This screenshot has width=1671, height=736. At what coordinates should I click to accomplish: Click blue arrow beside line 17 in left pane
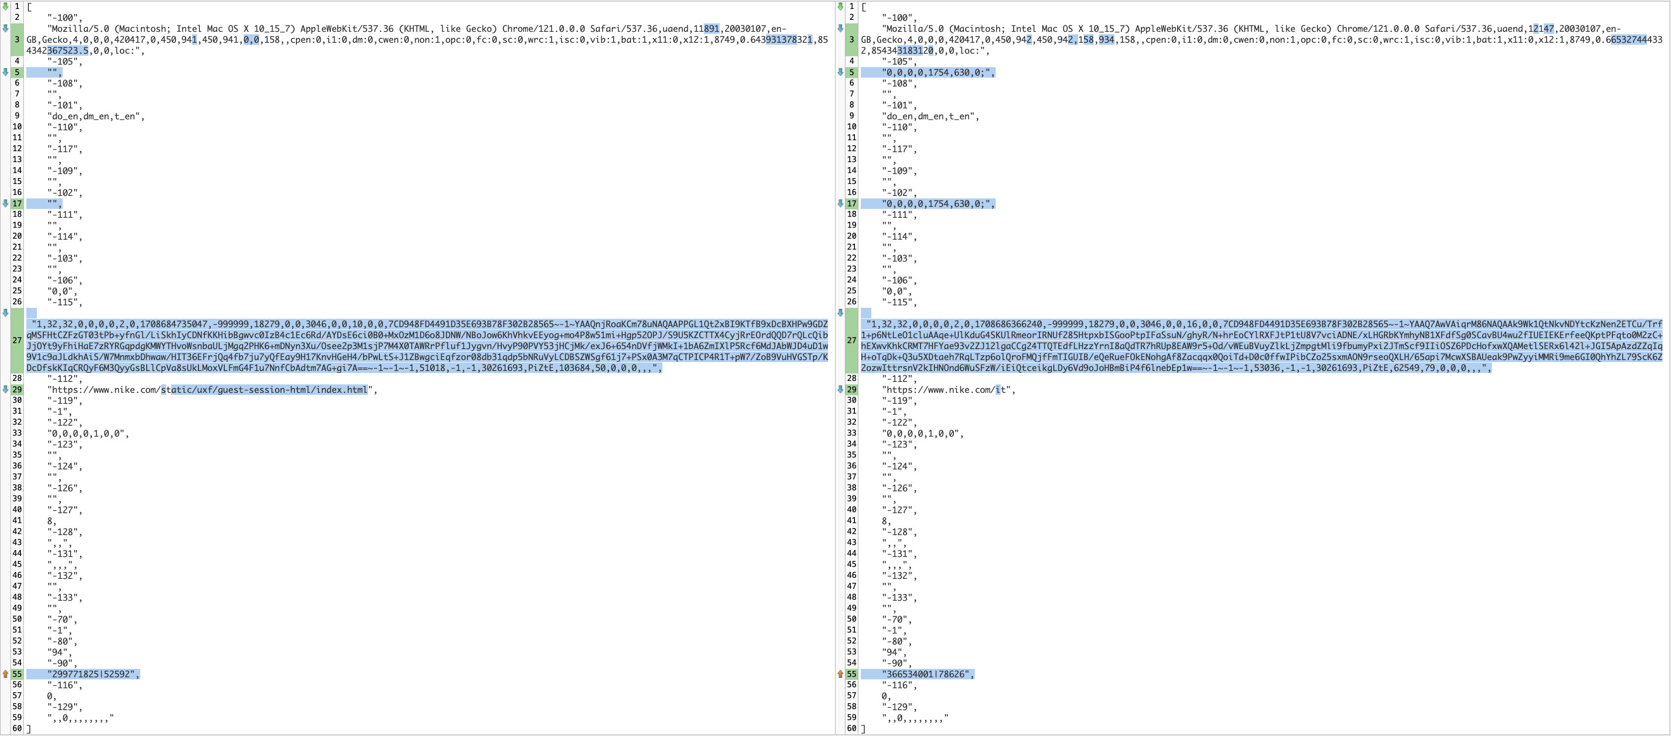pos(5,203)
